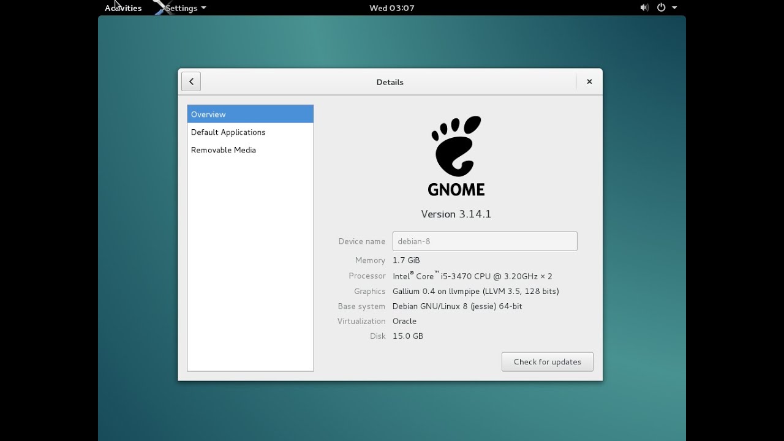Click the Version 3.14.1 text
Screen dimensions: 784x441
(x=456, y=214)
